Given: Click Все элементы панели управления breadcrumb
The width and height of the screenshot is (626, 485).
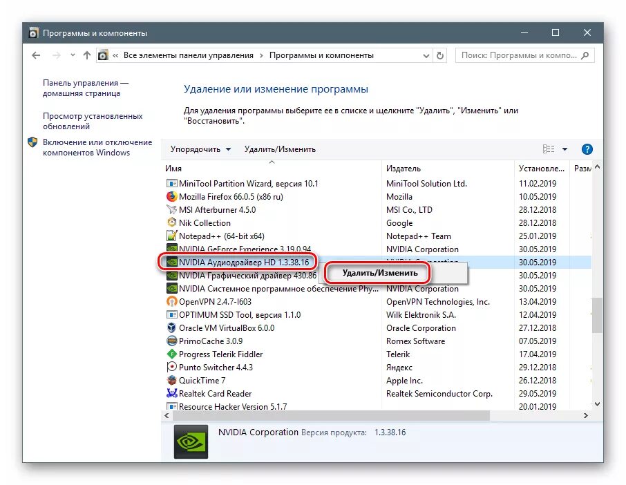Looking at the screenshot, I should [x=189, y=55].
